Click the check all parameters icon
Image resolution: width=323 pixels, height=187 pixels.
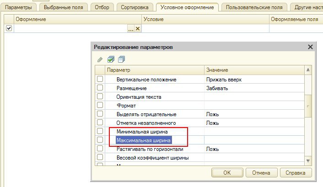tap(111, 59)
